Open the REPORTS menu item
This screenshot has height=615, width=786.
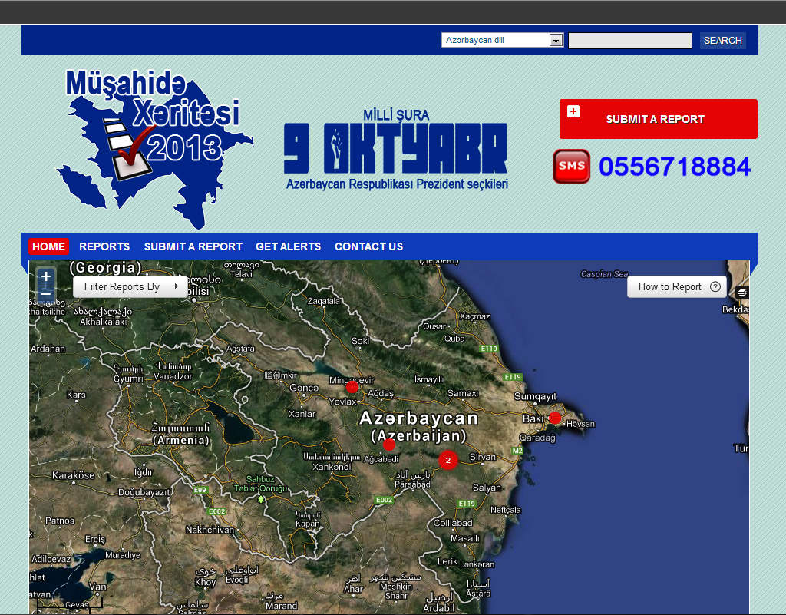(104, 246)
